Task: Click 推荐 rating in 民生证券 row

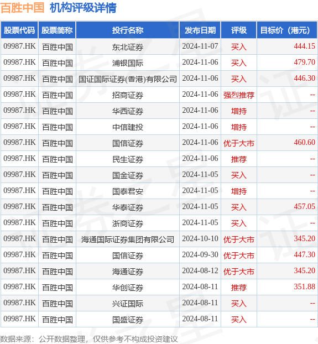Action: point(238,159)
